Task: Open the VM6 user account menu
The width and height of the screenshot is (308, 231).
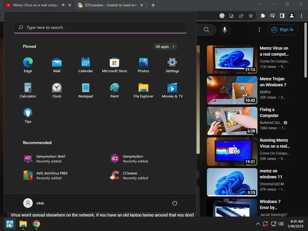Action: pyautogui.click(x=34, y=203)
